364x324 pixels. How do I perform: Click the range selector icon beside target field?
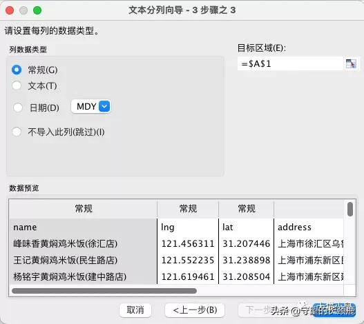click(351, 63)
